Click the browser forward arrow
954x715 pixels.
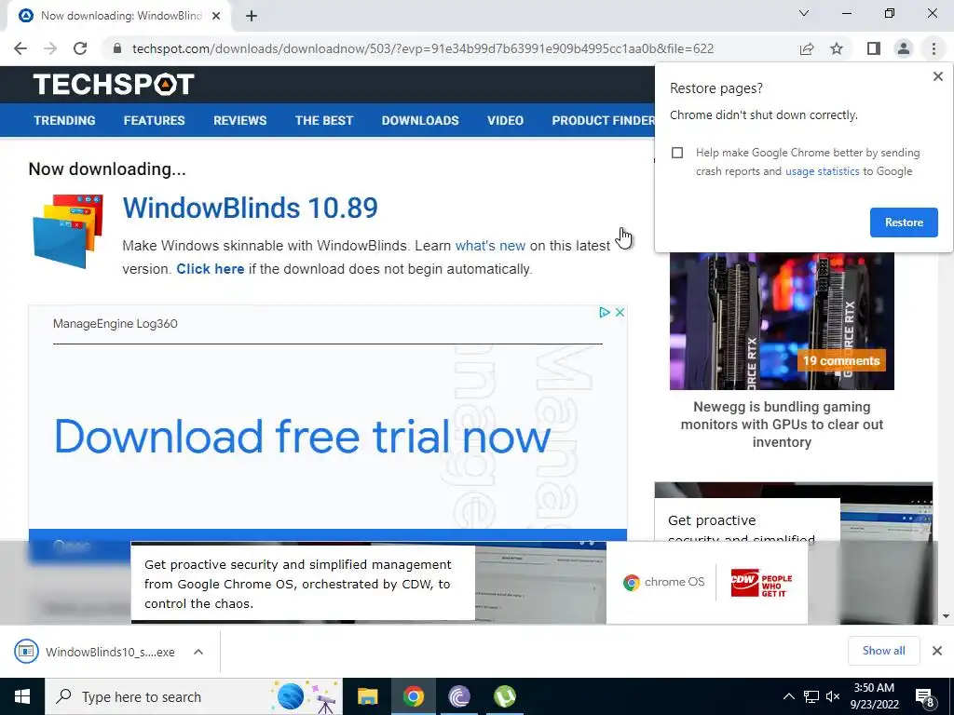click(50, 48)
